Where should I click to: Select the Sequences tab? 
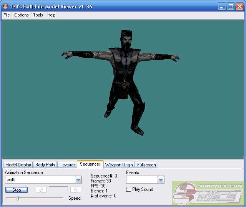(90, 164)
